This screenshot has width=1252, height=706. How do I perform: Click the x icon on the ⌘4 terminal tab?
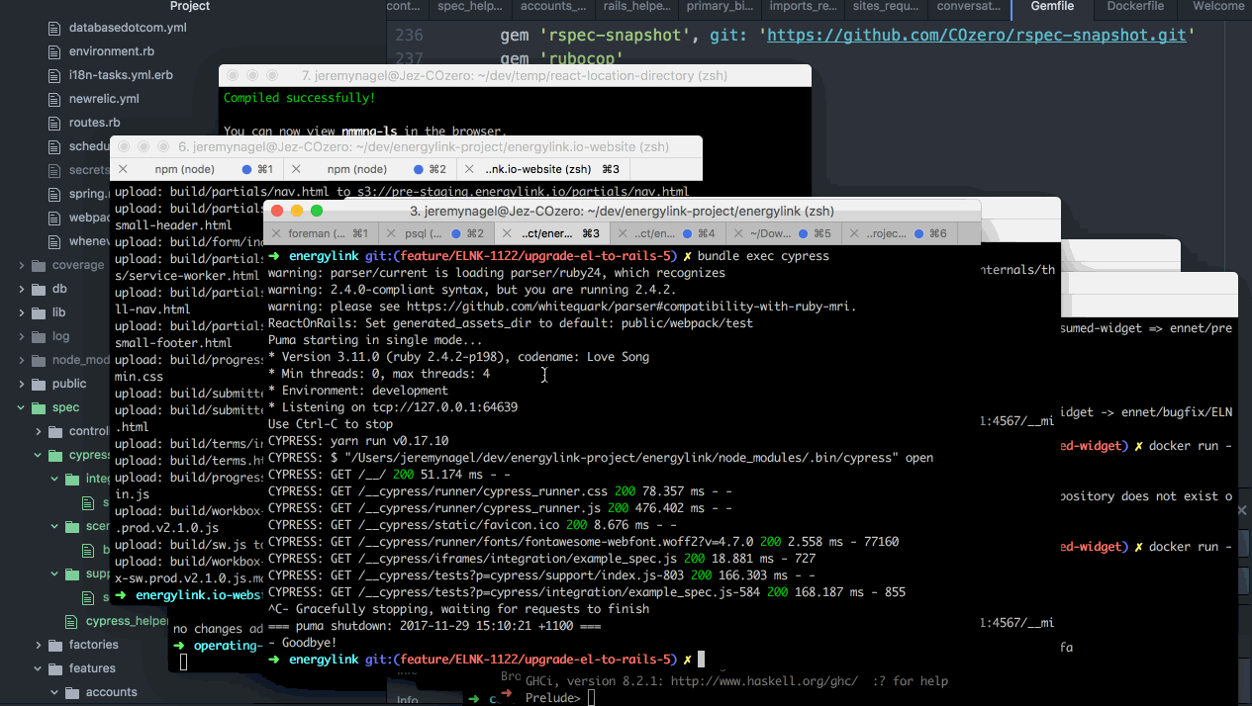point(623,233)
